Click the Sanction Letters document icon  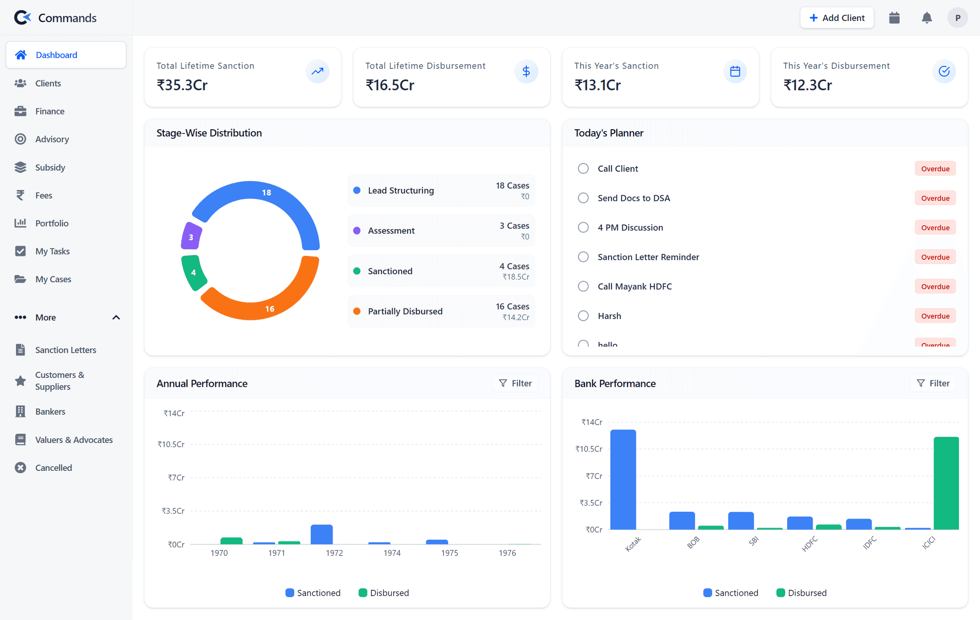click(x=20, y=350)
